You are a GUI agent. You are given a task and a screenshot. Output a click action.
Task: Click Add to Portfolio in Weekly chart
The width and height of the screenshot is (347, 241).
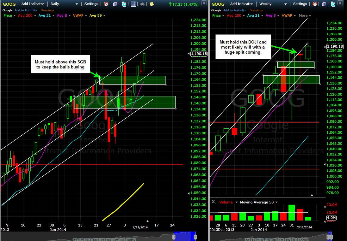[x=234, y=10]
